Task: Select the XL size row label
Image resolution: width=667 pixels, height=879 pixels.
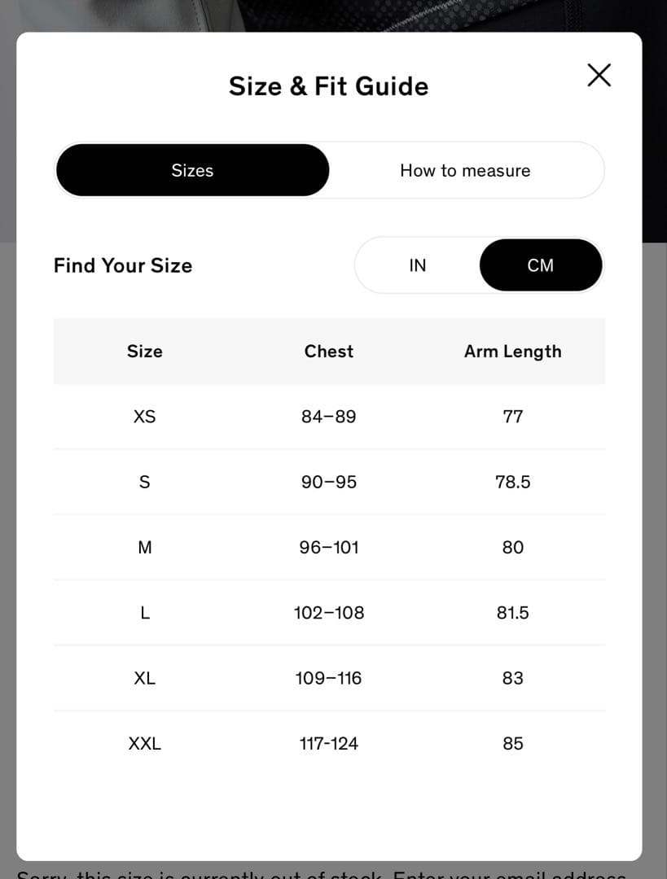Action: pos(145,678)
